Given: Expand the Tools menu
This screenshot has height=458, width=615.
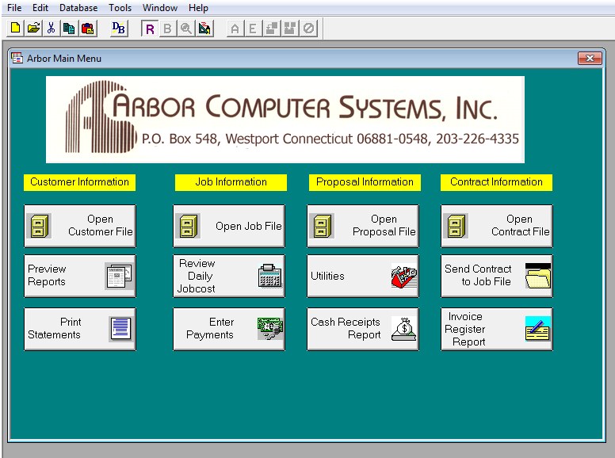Looking at the screenshot, I should (120, 8).
